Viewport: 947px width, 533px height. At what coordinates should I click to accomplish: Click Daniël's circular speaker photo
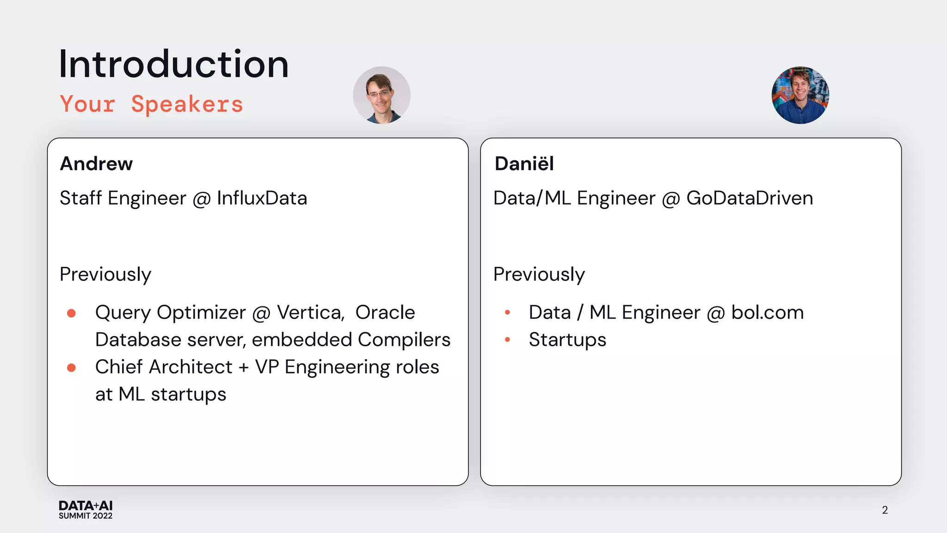click(800, 95)
